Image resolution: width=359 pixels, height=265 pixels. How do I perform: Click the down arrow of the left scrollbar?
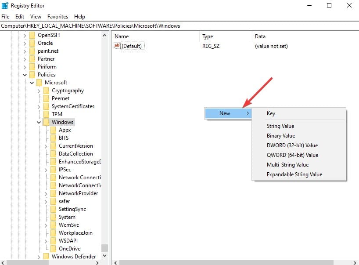[x=104, y=256]
